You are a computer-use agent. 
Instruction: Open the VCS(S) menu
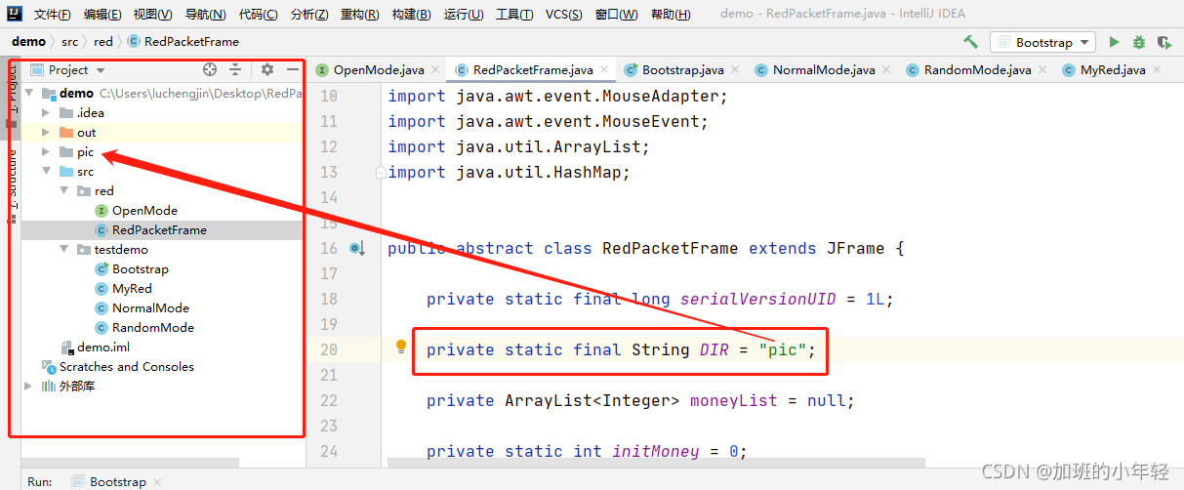point(563,15)
